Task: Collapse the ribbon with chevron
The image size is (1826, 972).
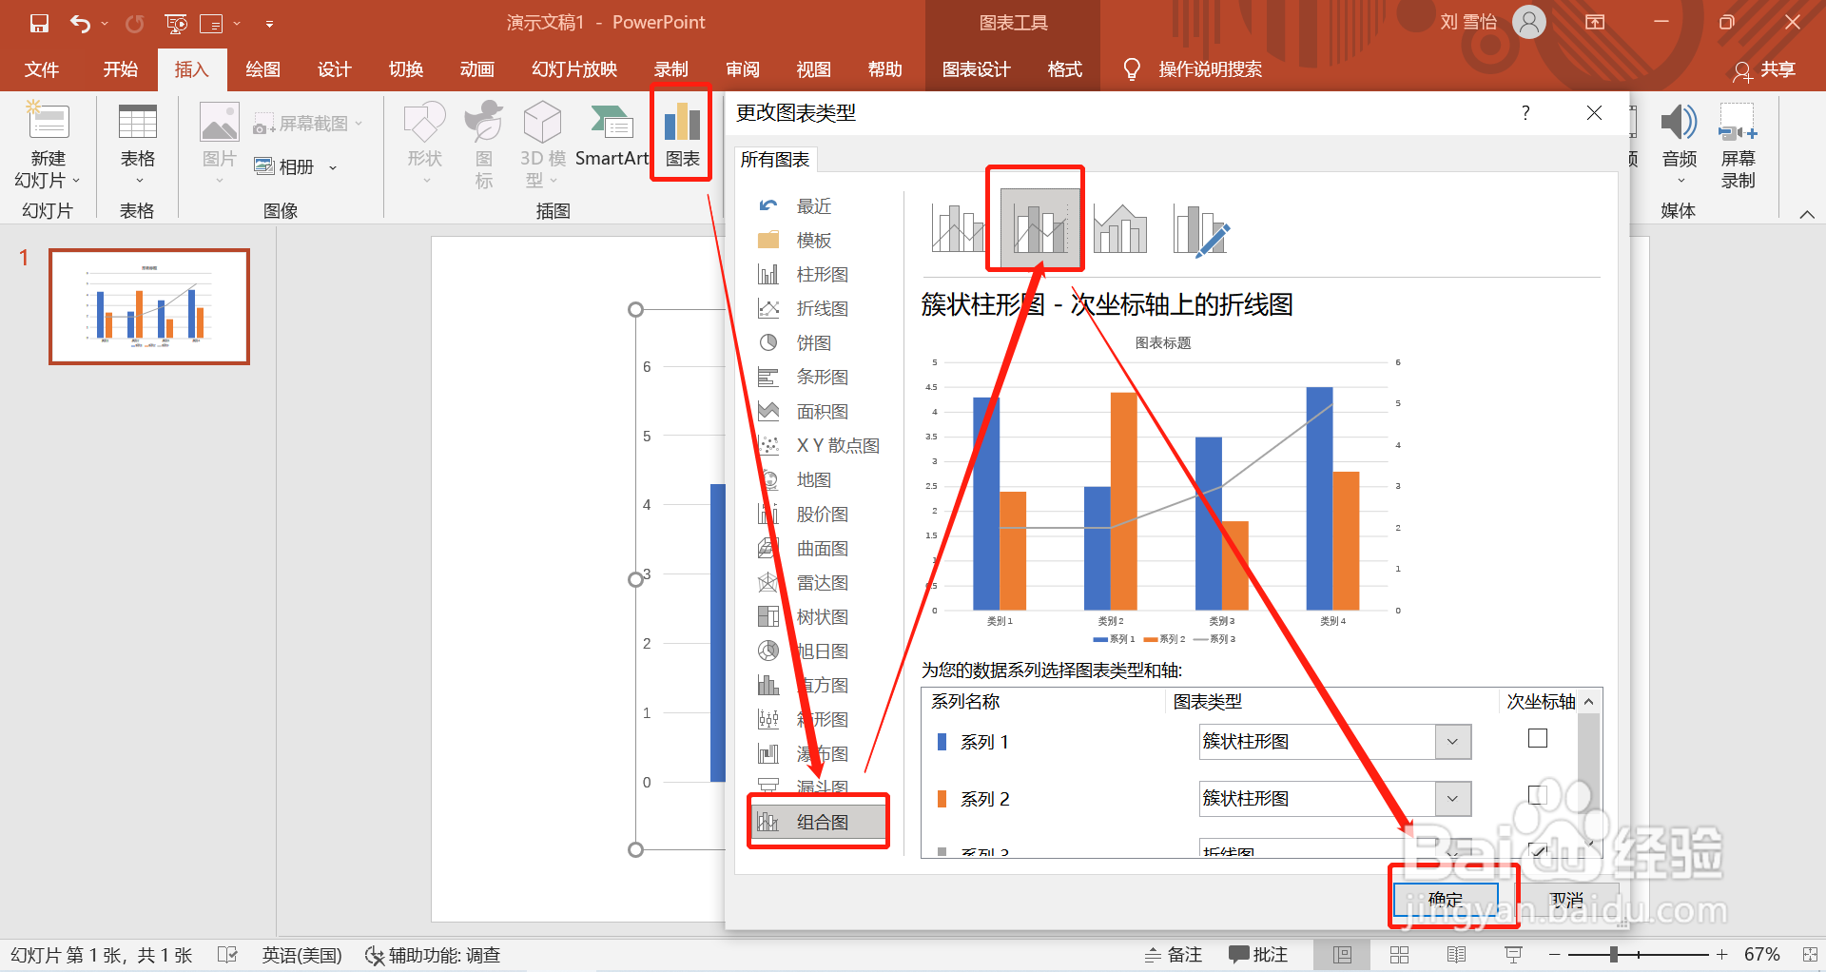Action: click(x=1807, y=214)
